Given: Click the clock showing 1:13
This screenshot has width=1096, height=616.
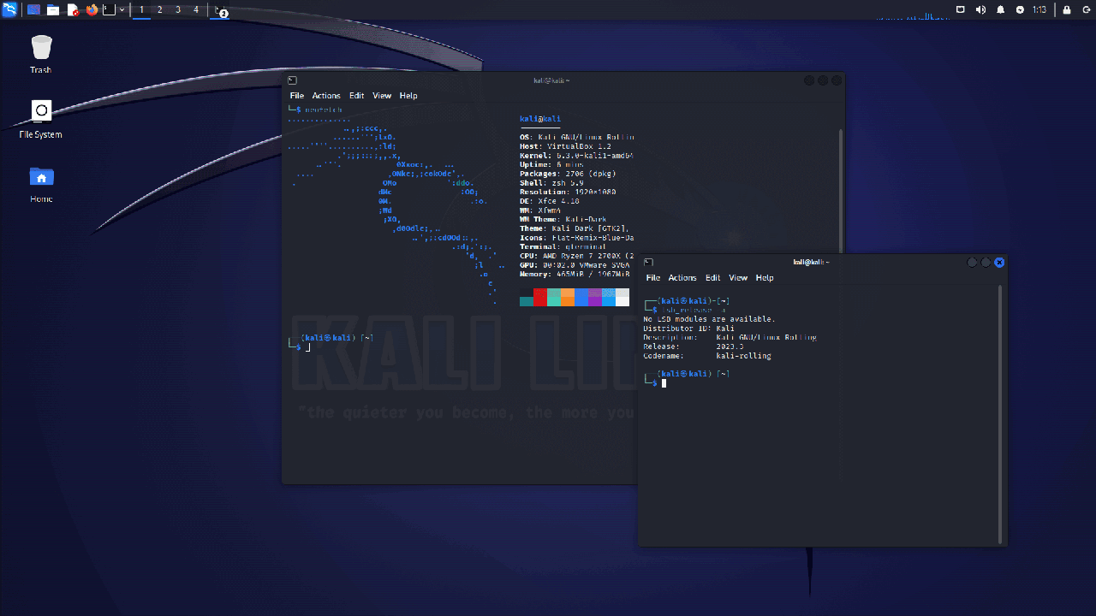Looking at the screenshot, I should click(x=1039, y=9).
